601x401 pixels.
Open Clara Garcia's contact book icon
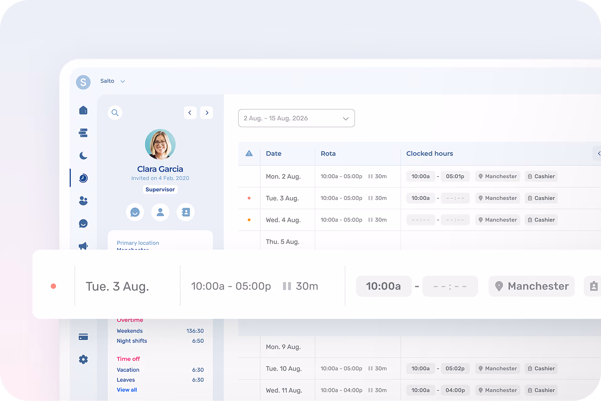[186, 212]
